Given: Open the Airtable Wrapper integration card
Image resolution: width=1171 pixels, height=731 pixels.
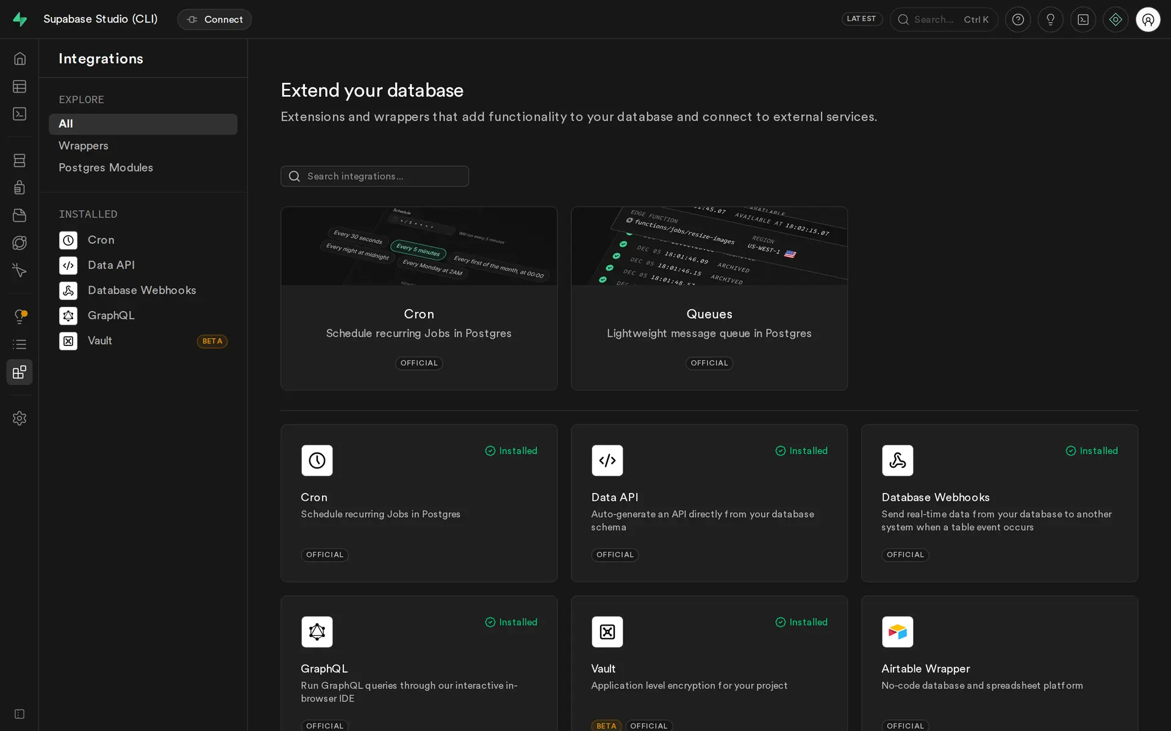Looking at the screenshot, I should [x=1000, y=663].
